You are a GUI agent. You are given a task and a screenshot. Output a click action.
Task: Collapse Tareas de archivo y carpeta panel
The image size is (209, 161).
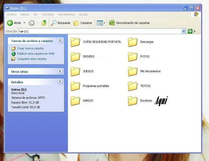pyautogui.click(x=60, y=40)
